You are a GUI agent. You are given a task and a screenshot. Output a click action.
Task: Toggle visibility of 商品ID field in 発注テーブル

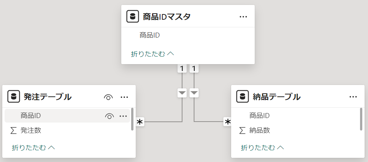point(109,116)
